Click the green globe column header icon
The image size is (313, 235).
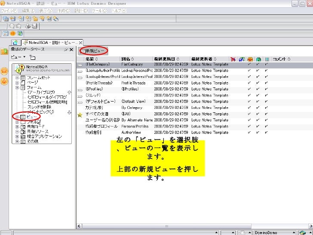[x=258, y=59]
